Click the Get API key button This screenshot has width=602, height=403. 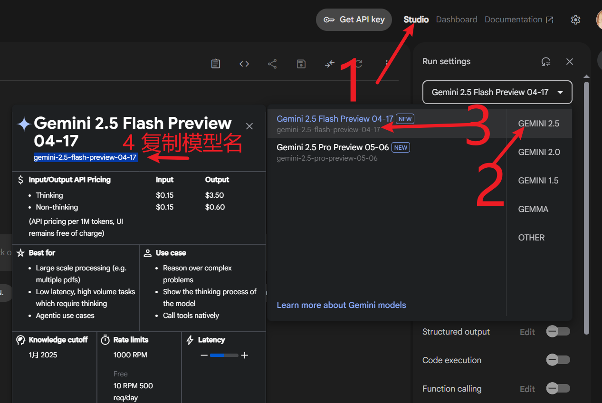click(x=354, y=19)
